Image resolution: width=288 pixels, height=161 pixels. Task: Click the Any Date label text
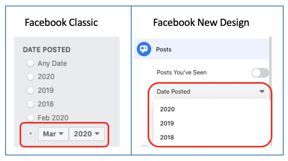[x=52, y=63]
